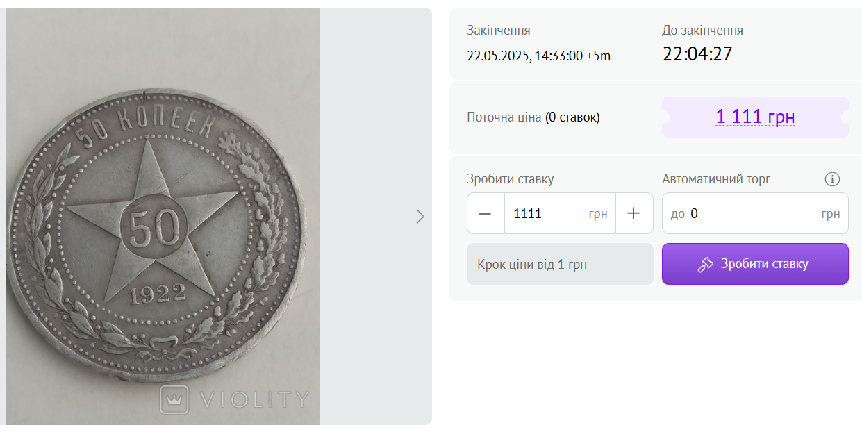This screenshot has width=862, height=432.
Task: Focus the automatic bidding limit field
Action: [750, 213]
